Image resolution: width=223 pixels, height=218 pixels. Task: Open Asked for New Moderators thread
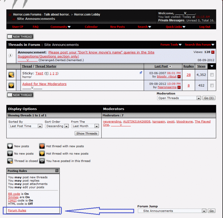[x=44, y=84]
